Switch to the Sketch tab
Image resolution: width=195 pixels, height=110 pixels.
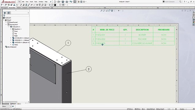click(x=19, y=8)
